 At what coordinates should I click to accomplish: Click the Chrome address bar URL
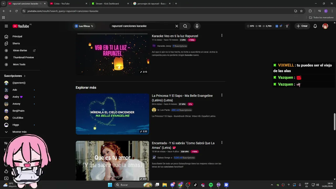(x=63, y=11)
